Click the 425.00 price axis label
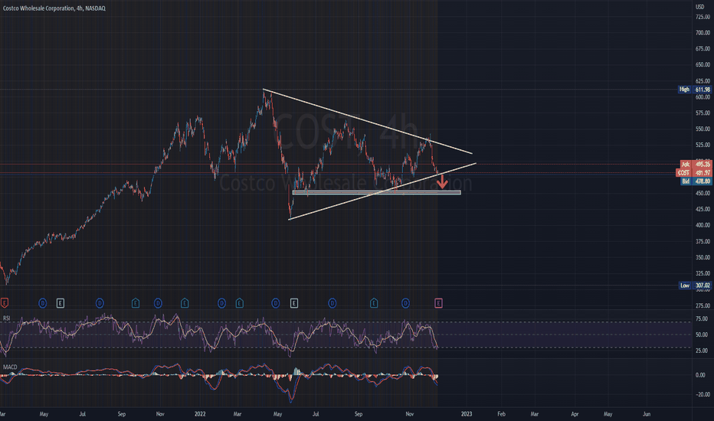 click(x=703, y=210)
